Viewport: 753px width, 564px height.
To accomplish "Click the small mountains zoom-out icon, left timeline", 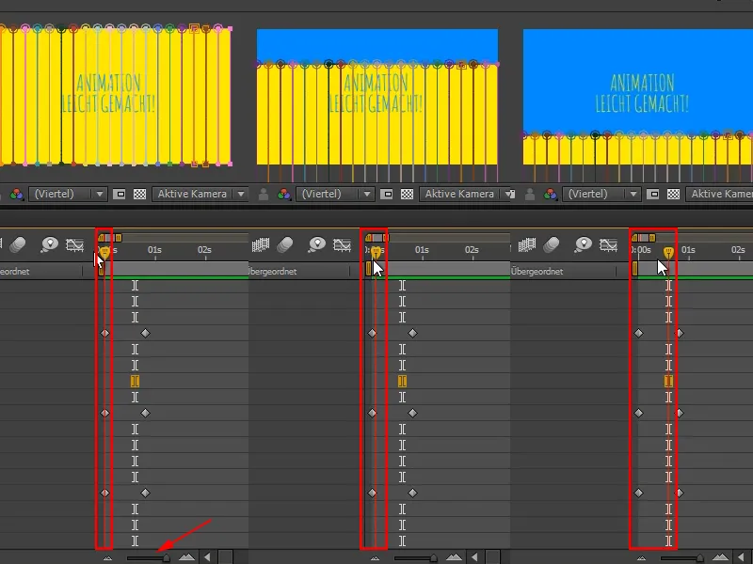I will [107, 557].
